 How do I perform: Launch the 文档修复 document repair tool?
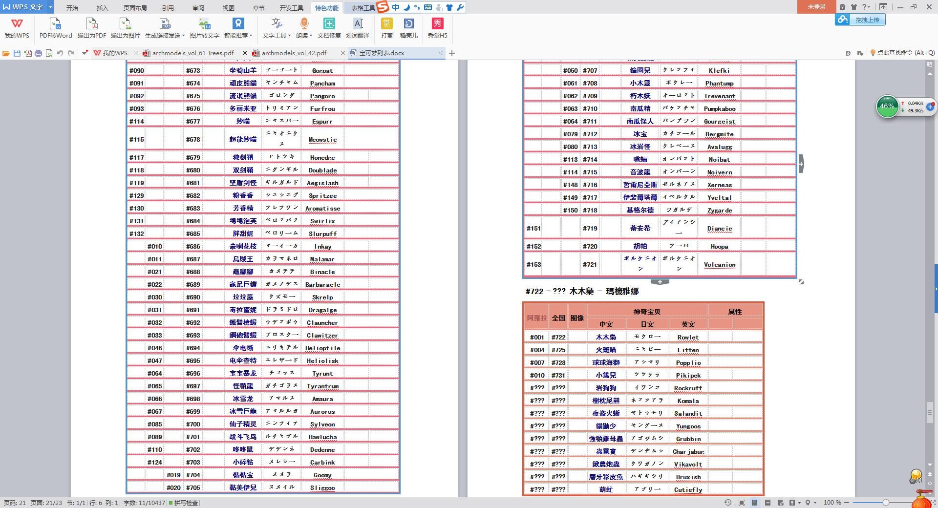329,28
